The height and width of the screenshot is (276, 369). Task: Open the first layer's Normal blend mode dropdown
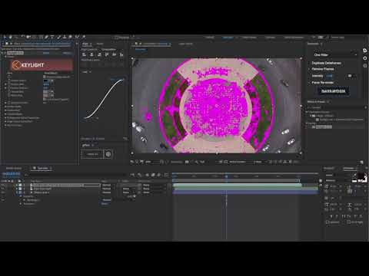(x=107, y=185)
